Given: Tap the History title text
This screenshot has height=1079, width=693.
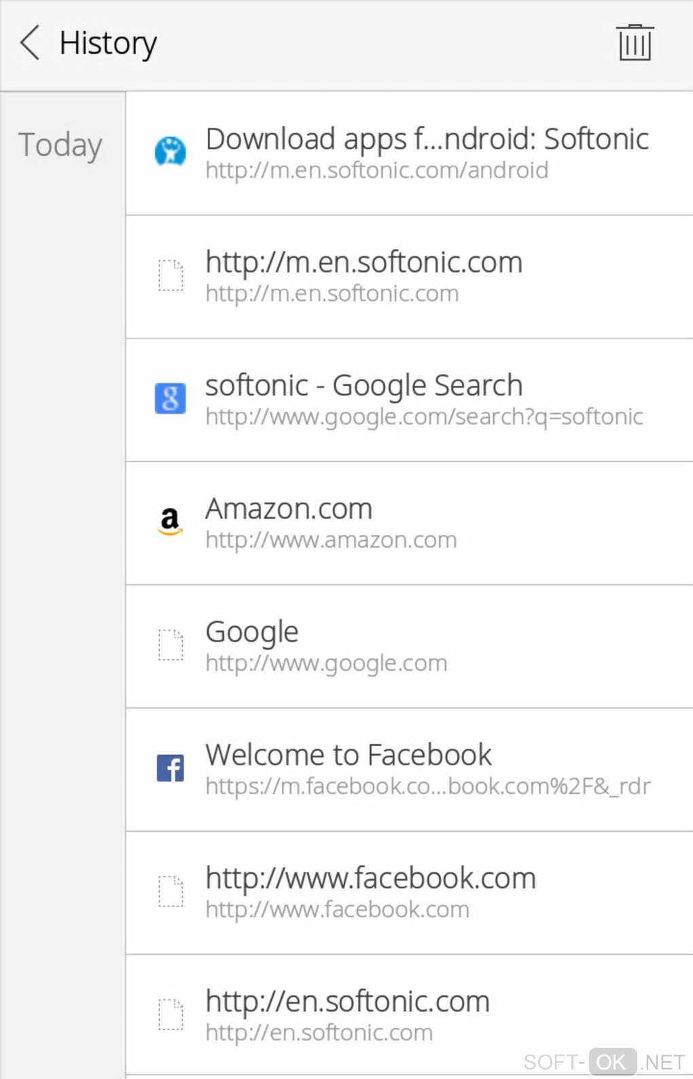Looking at the screenshot, I should (108, 43).
